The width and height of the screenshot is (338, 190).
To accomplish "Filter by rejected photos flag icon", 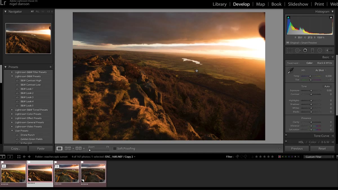I will 245,157.
